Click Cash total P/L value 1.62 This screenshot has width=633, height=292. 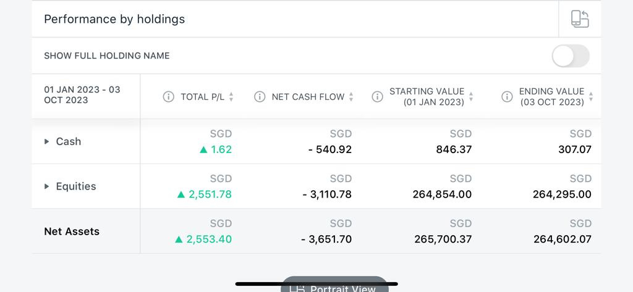216,149
